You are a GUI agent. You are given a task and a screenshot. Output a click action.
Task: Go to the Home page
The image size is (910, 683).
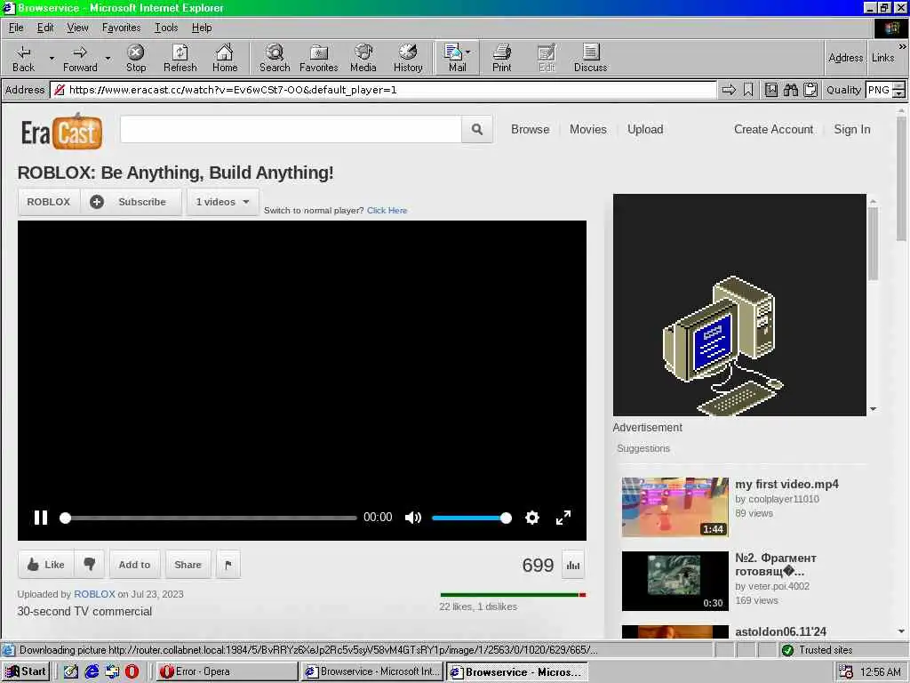[225, 58]
